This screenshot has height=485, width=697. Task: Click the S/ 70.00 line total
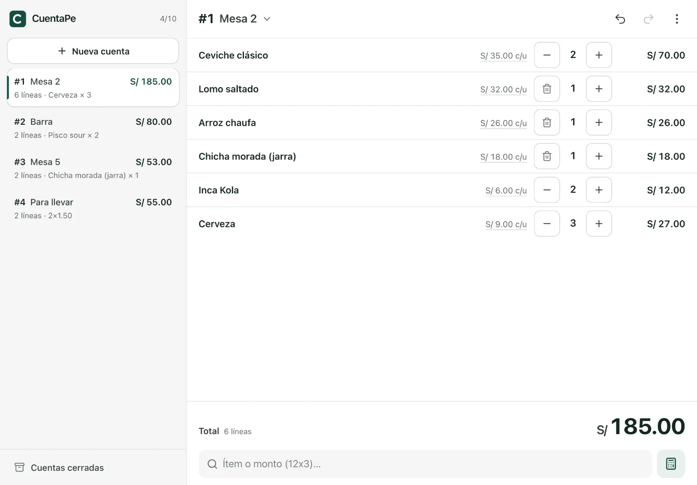pos(666,55)
